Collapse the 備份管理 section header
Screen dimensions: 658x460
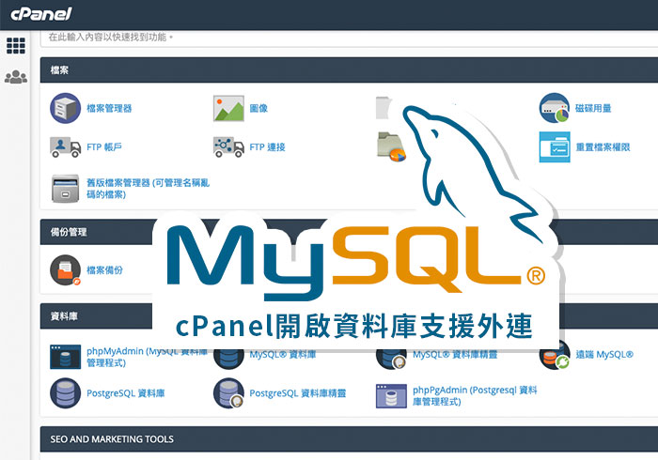click(349, 232)
